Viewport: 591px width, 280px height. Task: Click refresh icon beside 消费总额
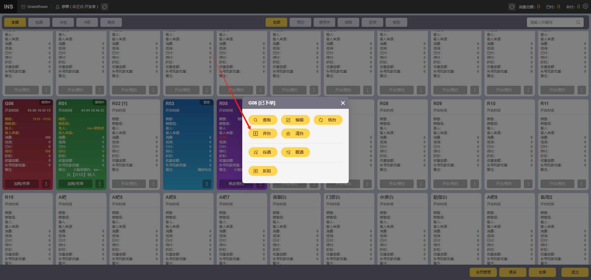(512, 7)
